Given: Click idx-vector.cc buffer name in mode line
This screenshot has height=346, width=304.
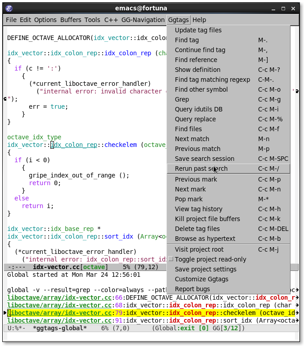Looking at the screenshot, I should (56, 267).
